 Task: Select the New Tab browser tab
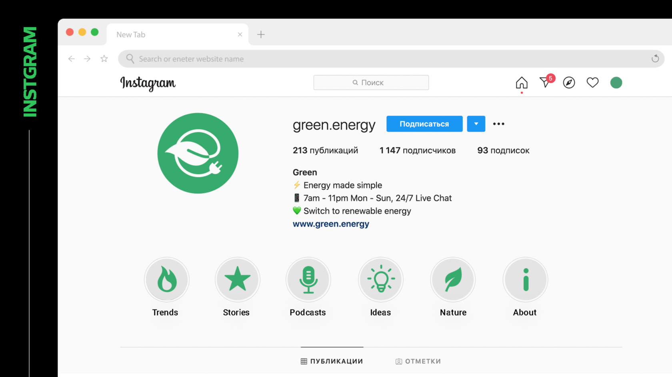178,35
